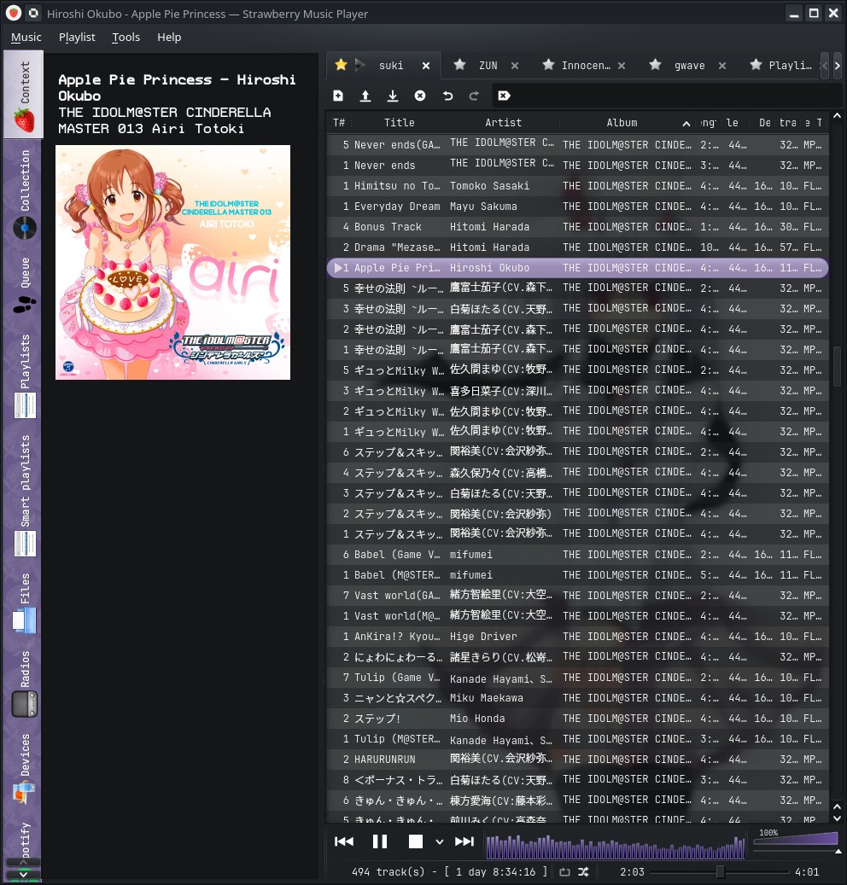Close the suki playlist tab
This screenshot has height=885, width=847.
(x=426, y=66)
